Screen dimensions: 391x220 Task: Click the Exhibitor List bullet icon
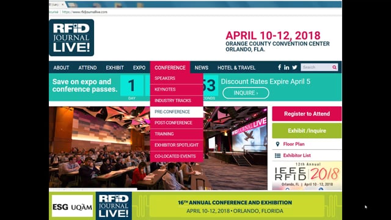coord(277,155)
